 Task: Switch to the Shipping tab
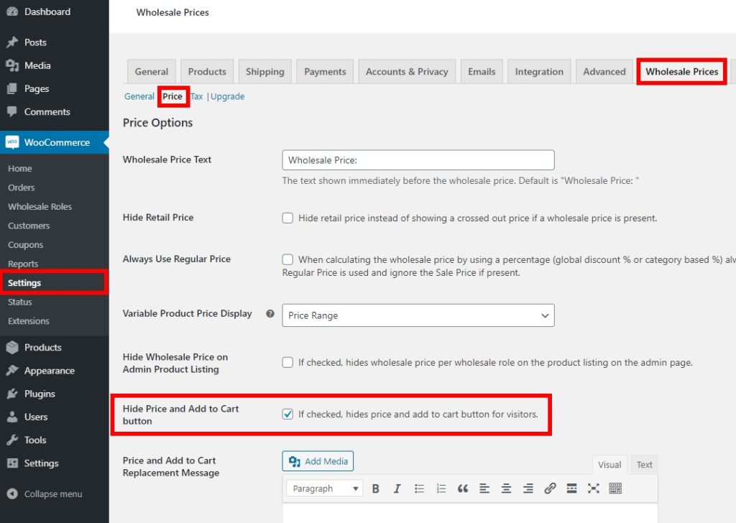tap(264, 72)
